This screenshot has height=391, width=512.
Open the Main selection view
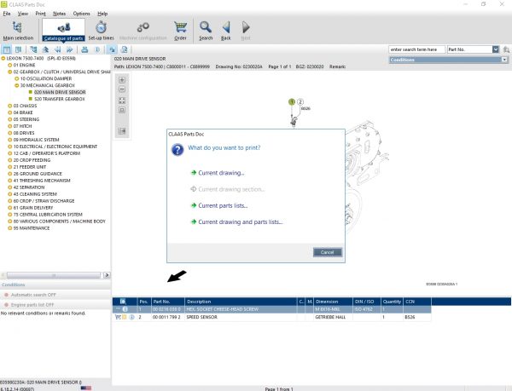18,31
